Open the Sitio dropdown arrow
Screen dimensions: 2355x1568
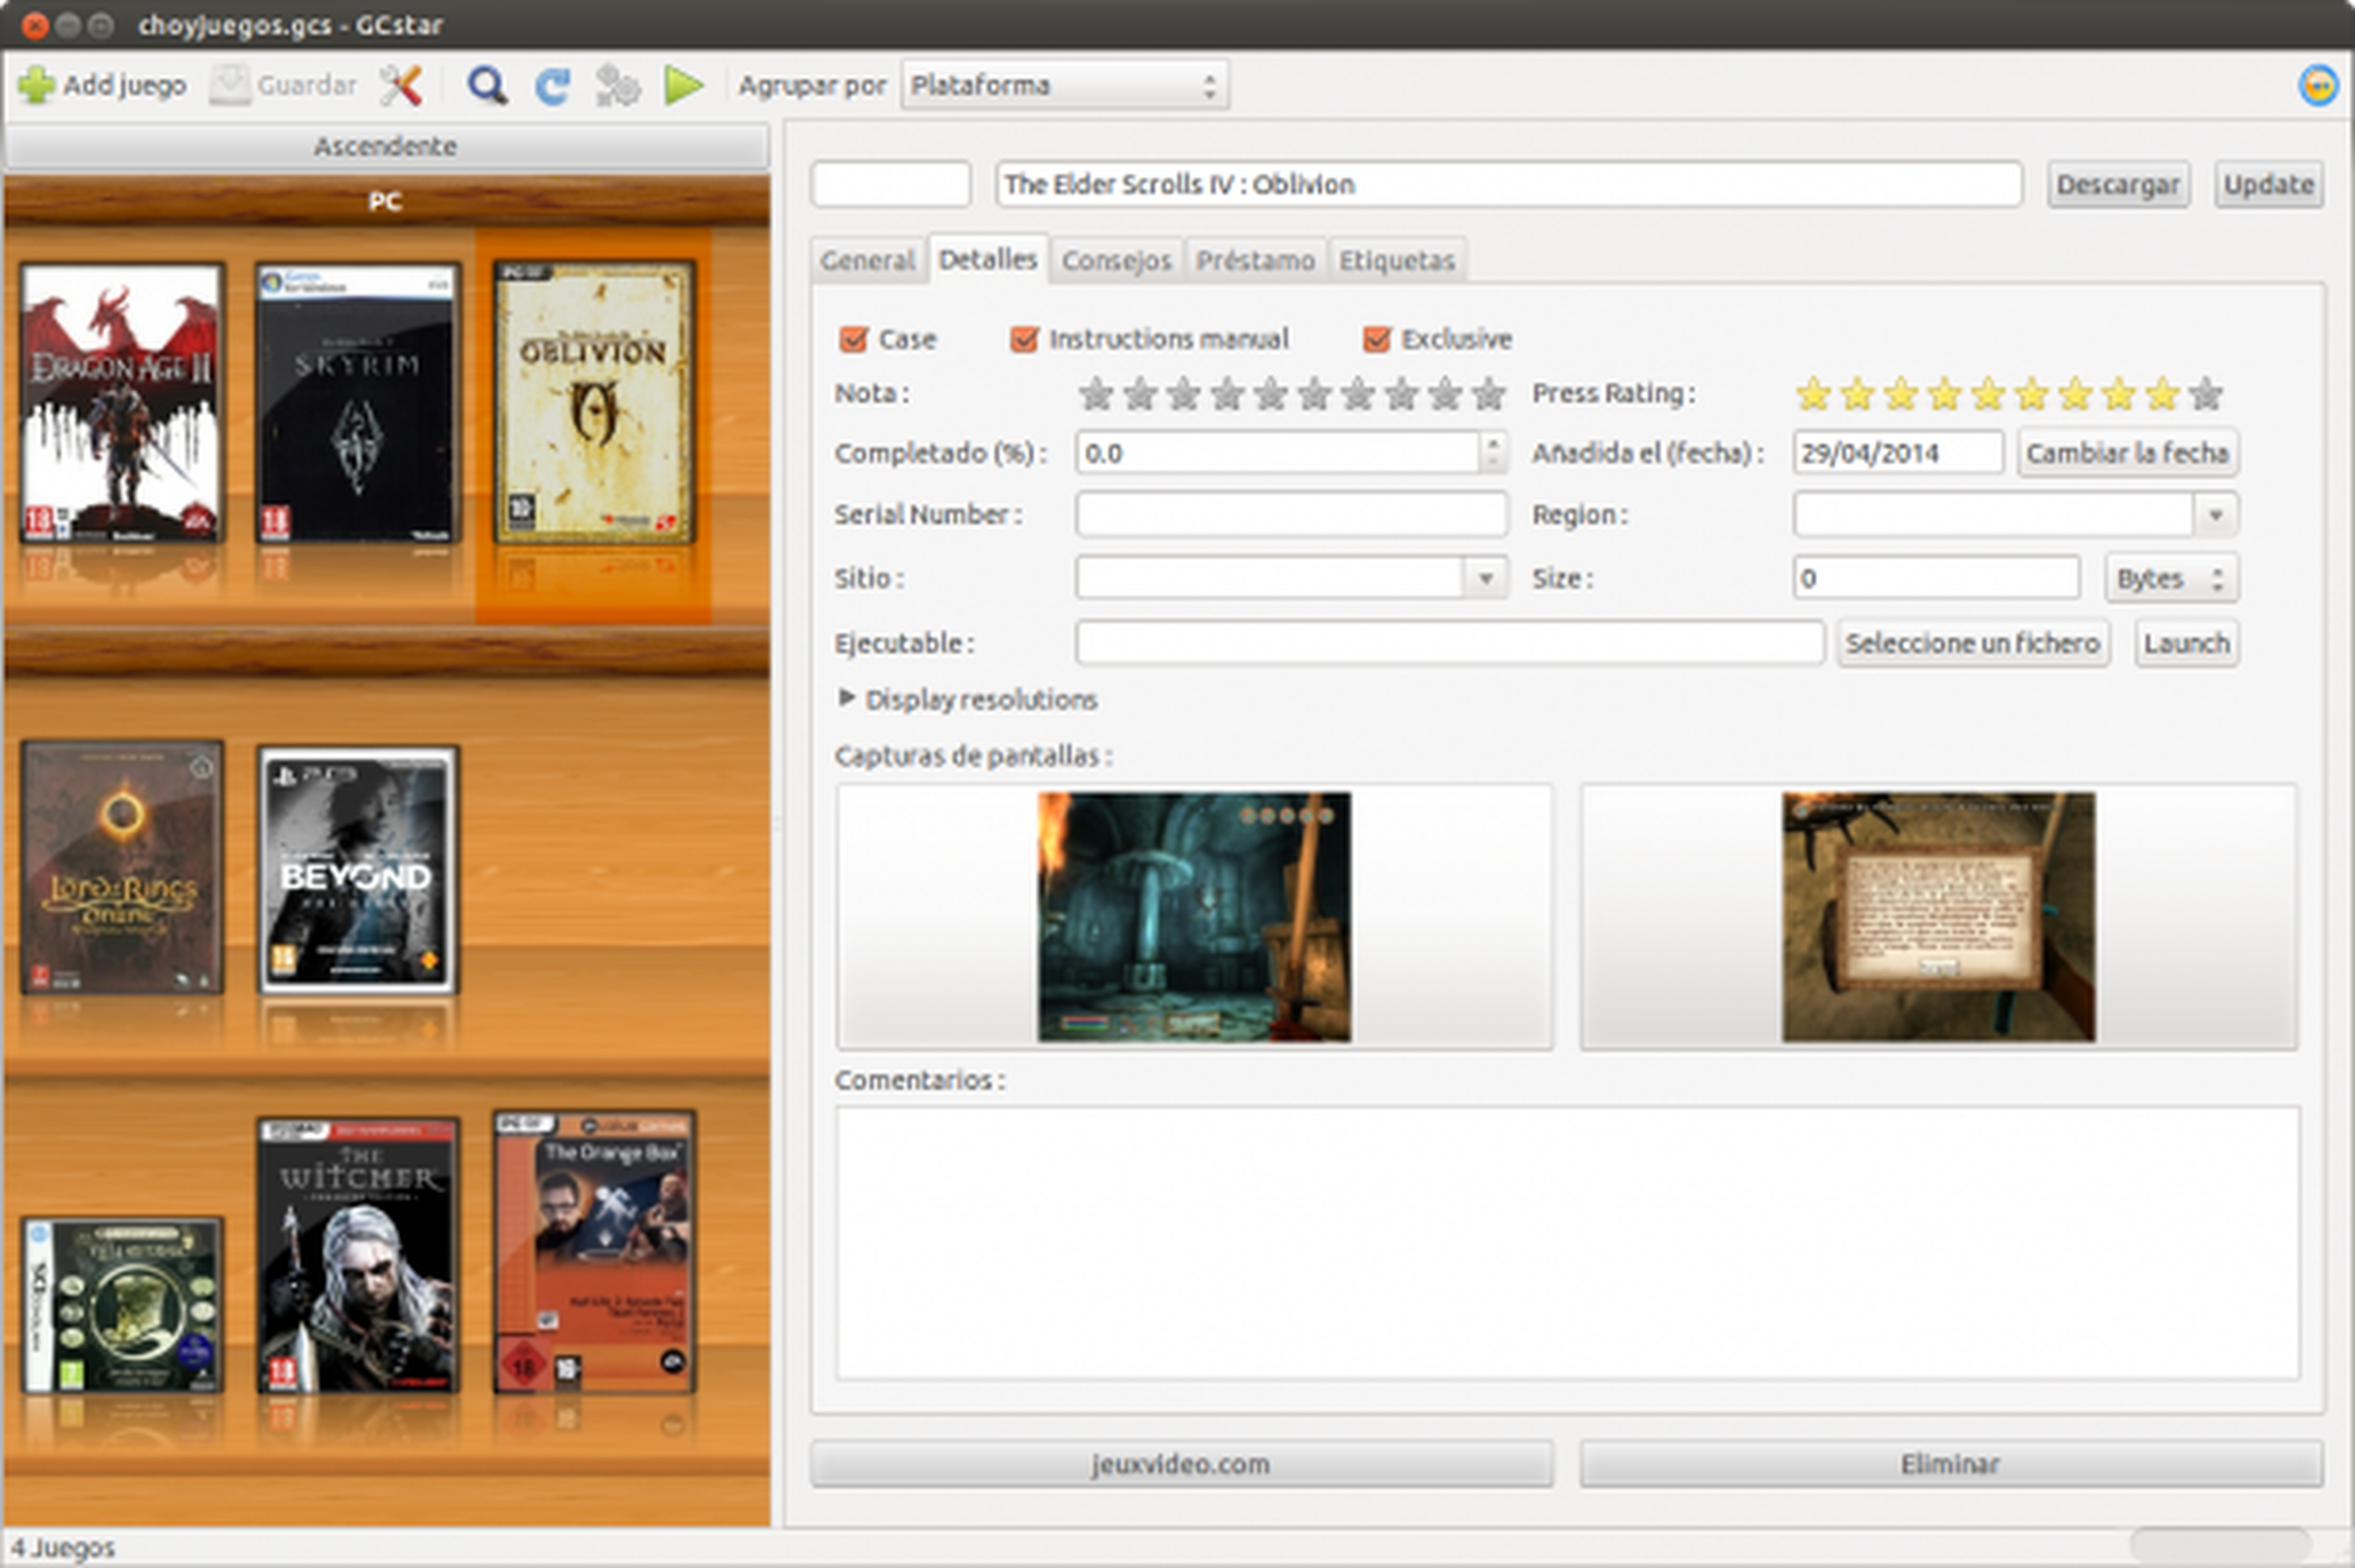click(1485, 578)
